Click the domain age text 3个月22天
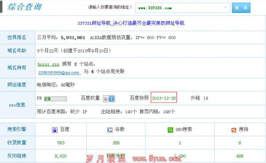 pos(47,51)
